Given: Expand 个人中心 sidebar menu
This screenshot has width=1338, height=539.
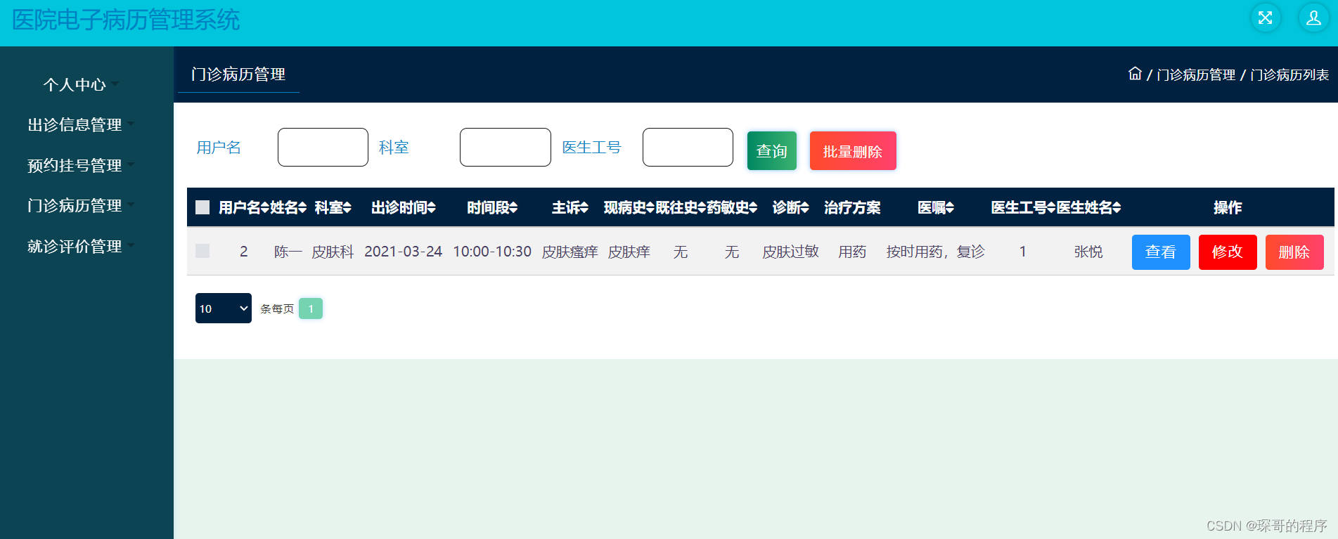Looking at the screenshot, I should (x=80, y=84).
